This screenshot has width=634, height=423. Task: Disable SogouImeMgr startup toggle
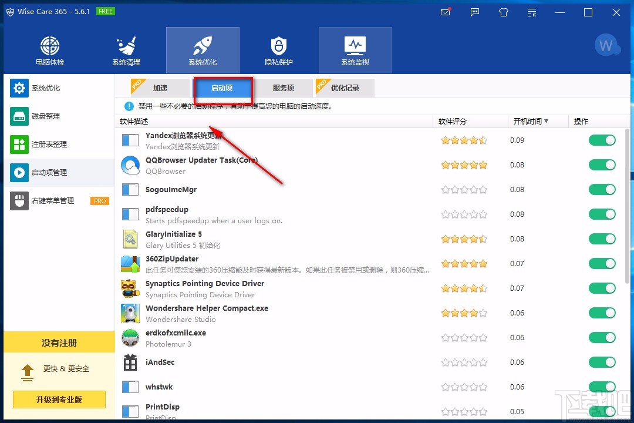[x=602, y=189]
